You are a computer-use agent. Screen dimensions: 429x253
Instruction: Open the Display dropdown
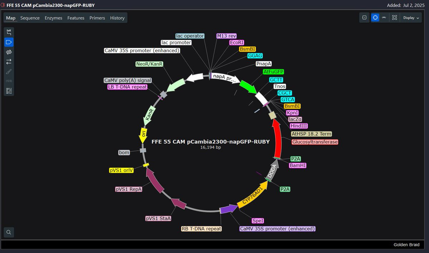point(411,17)
